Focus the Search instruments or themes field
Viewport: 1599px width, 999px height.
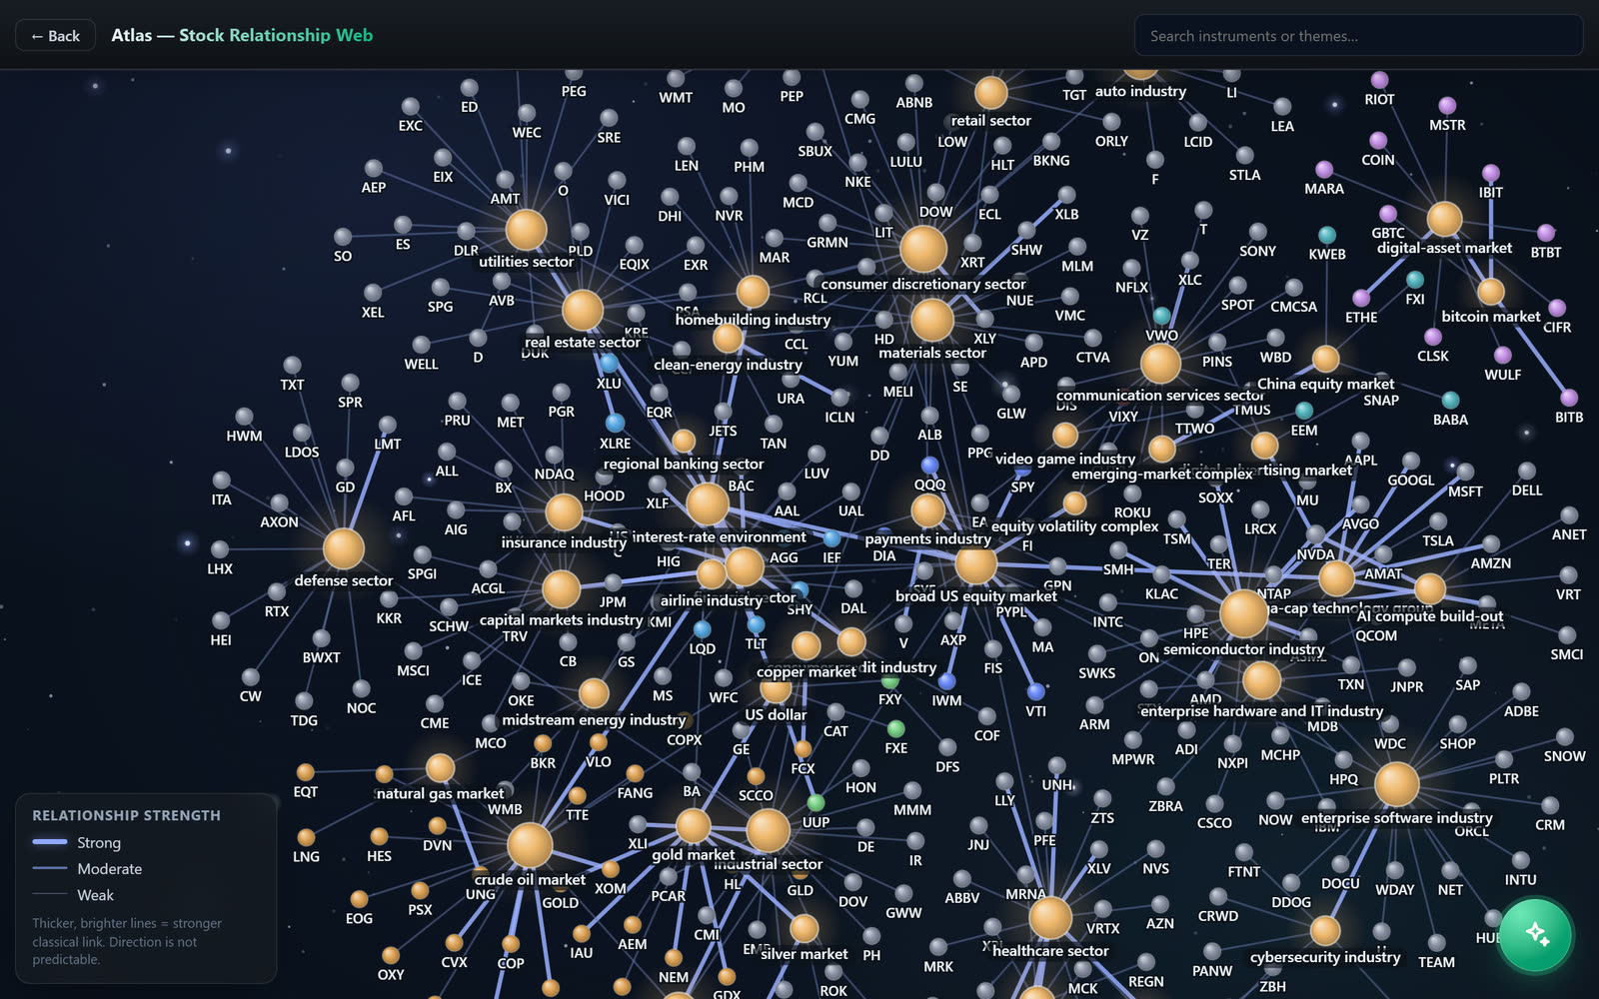click(1358, 36)
